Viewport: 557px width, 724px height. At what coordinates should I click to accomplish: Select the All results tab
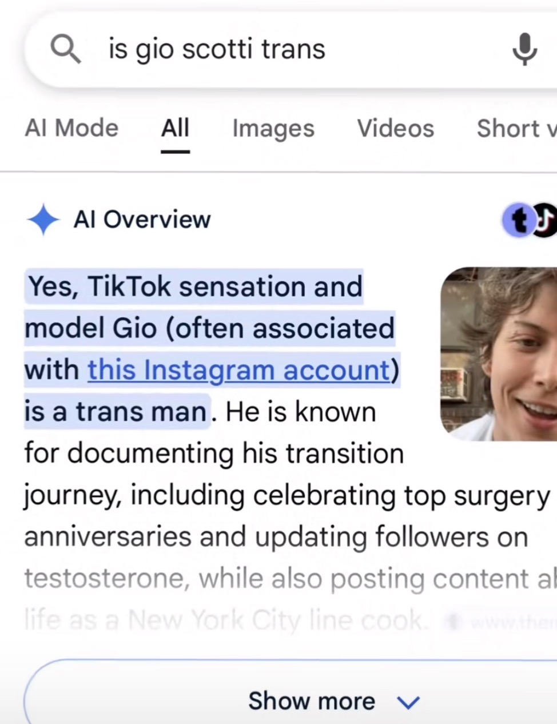175,129
